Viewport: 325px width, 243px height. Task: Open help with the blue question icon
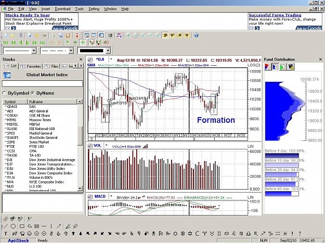[196, 35]
